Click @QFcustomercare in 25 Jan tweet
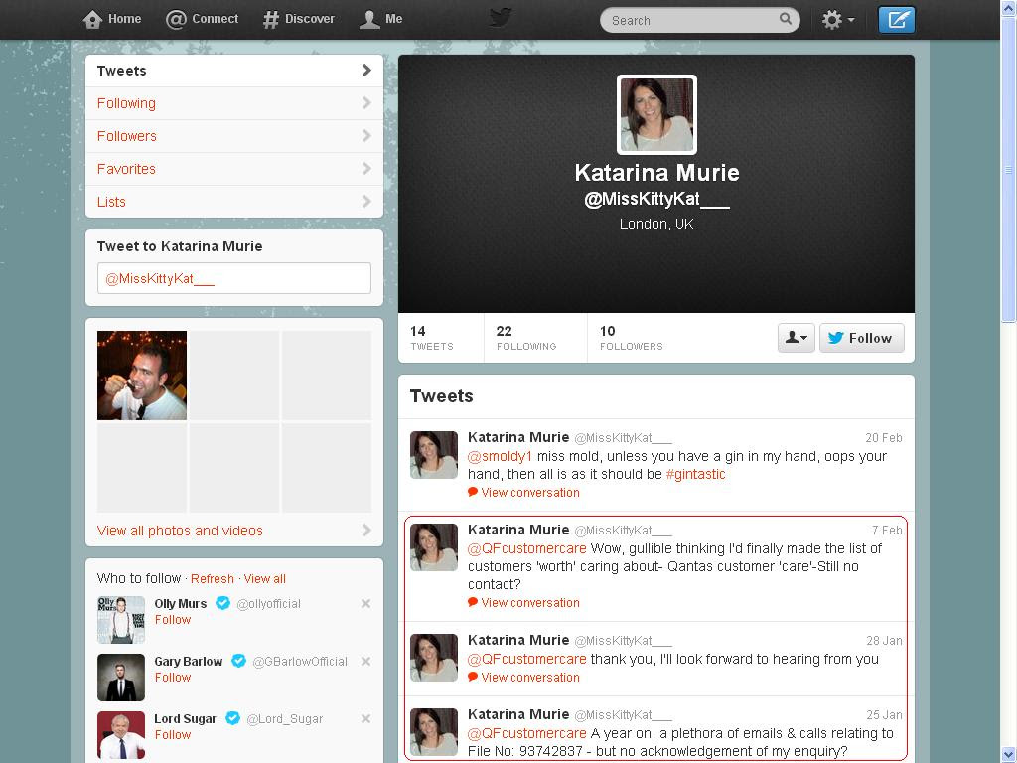The height and width of the screenshot is (763, 1017). pos(527,734)
